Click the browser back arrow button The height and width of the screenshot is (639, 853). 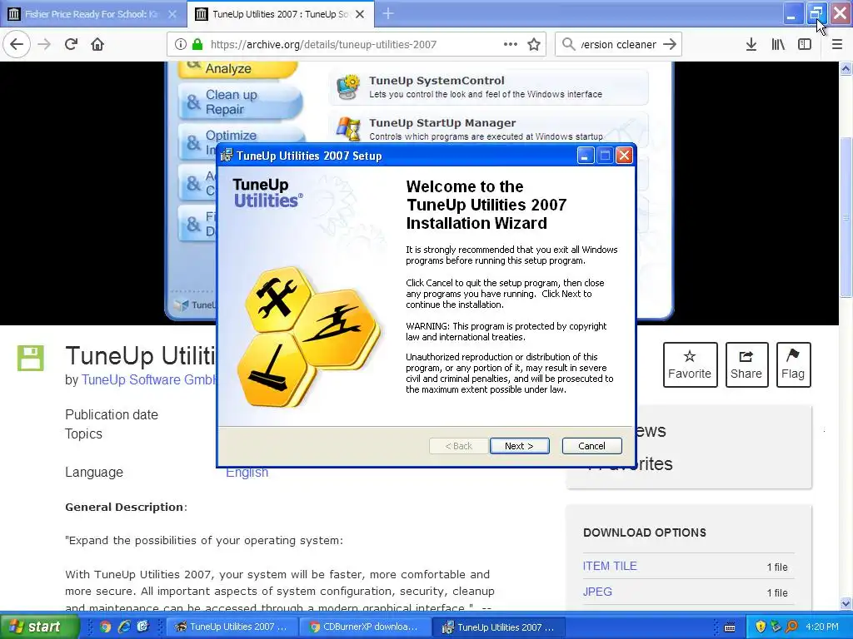[17, 44]
